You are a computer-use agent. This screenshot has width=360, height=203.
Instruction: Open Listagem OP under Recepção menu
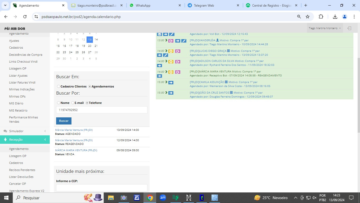point(18,156)
